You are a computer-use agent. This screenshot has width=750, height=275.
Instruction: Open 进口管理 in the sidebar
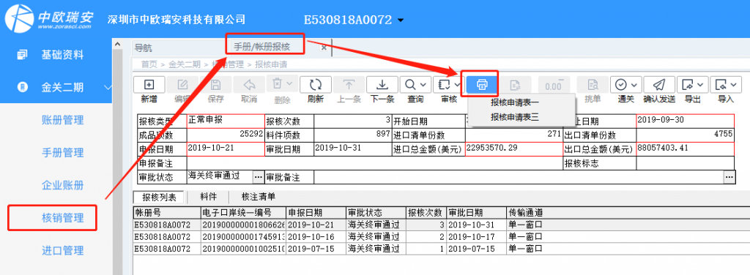click(63, 250)
